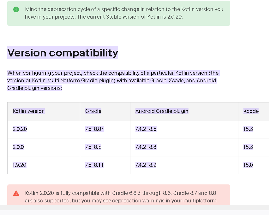This screenshot has height=215, width=269.
Task: Select the 2.0.20 Kotlin version cell
Action: pyautogui.click(x=20, y=129)
